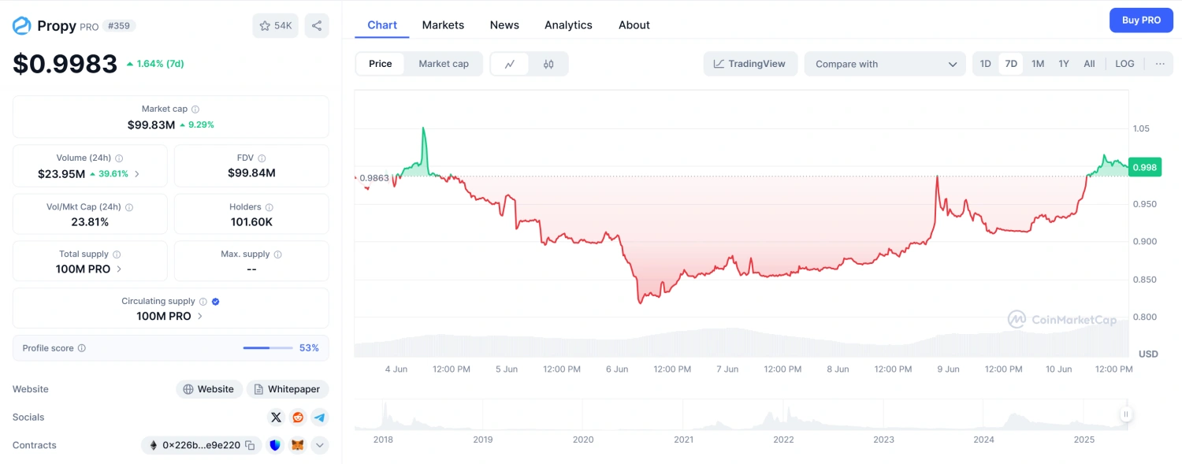Screen dimensions: 1182x464
Task: Click the historical range navigator chart
Action: [x=741, y=415]
